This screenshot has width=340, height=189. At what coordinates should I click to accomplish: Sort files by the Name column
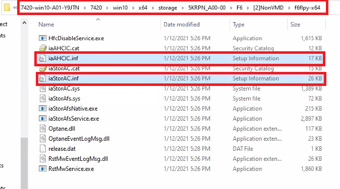point(46,25)
